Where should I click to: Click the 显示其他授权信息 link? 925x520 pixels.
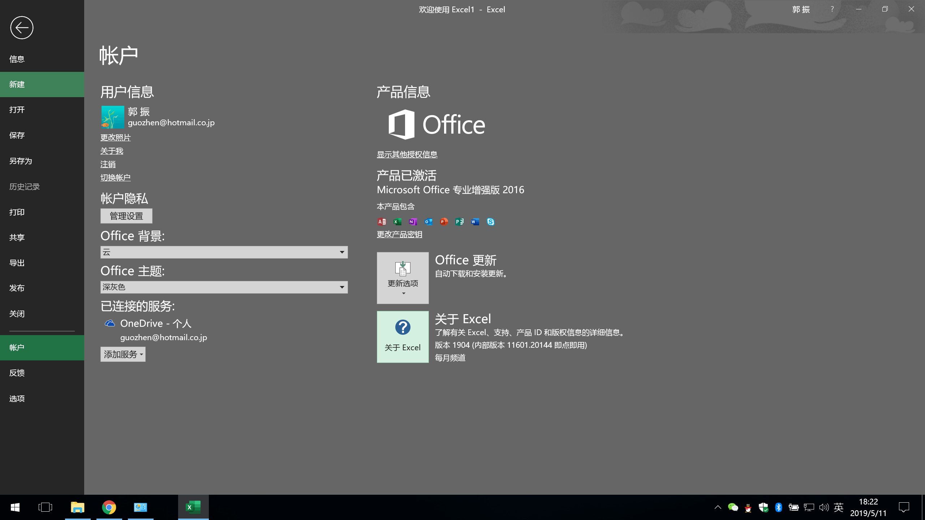click(x=407, y=155)
